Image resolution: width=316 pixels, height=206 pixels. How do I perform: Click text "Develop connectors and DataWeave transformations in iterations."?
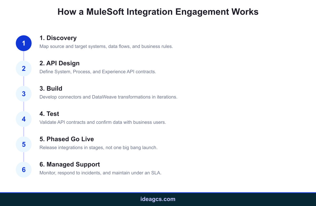click(108, 97)
